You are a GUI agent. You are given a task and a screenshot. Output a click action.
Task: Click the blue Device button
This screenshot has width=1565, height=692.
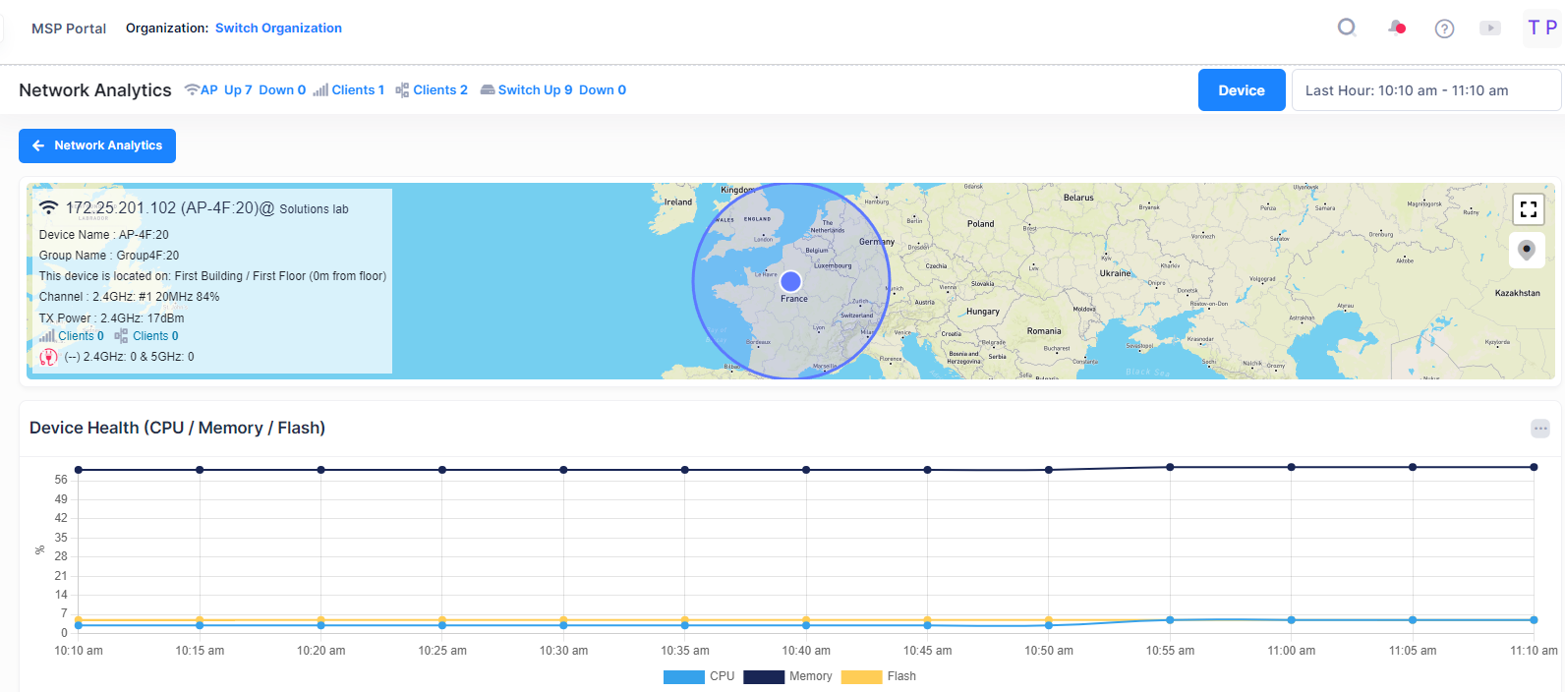(x=1242, y=90)
